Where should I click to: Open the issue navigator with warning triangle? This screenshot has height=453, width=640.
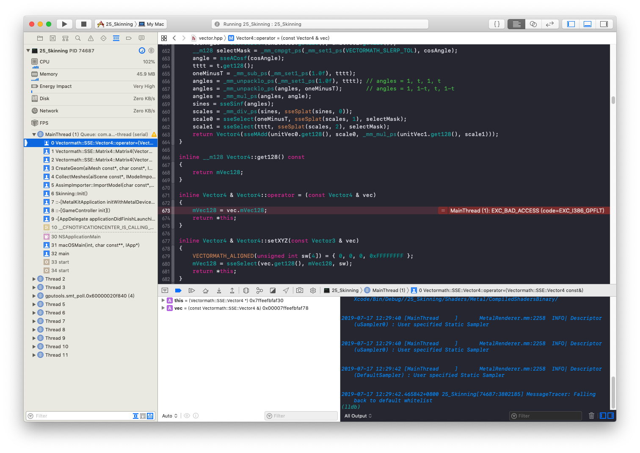91,38
